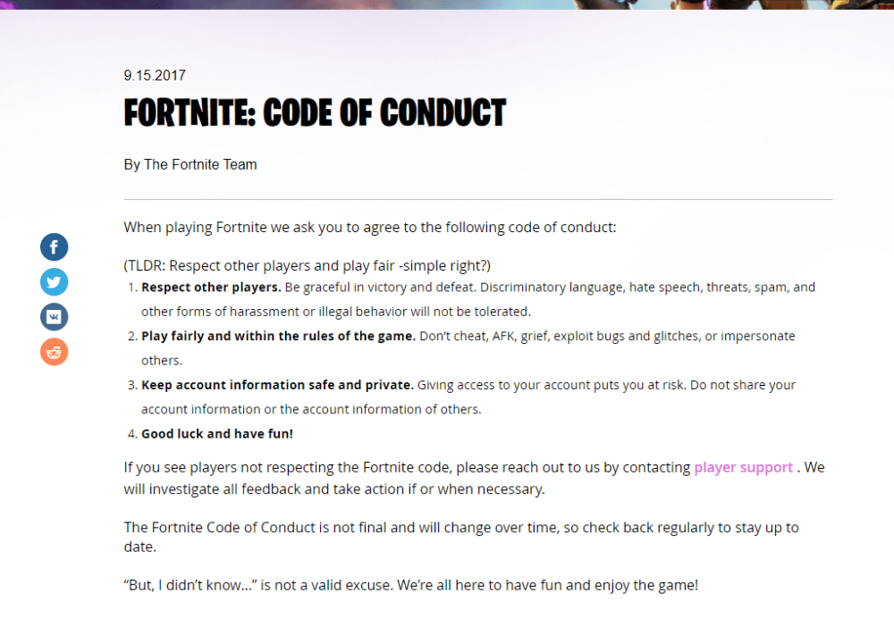Select the Twitter bird icon
This screenshot has height=618, width=894.
click(x=54, y=281)
